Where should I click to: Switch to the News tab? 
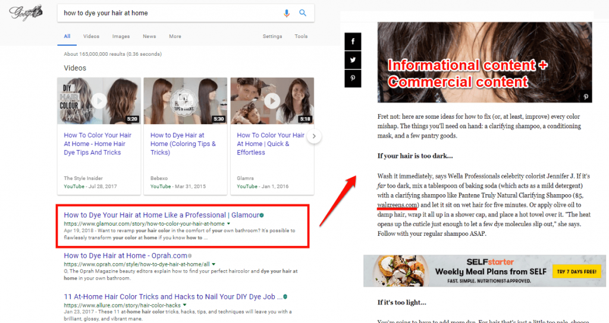tap(149, 36)
